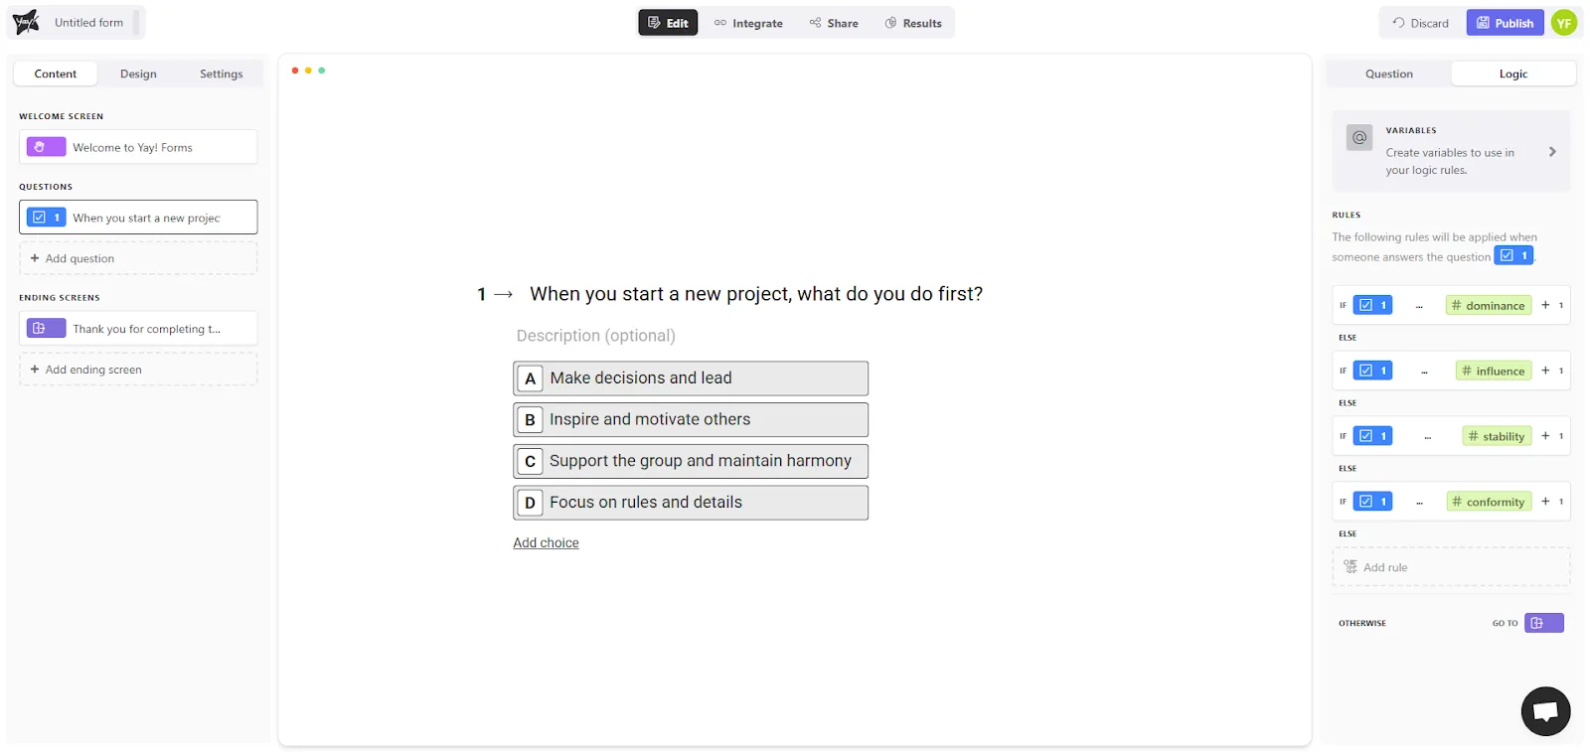Select choice B 'Inspire and motivate others'
The height and width of the screenshot is (752, 1590).
(690, 420)
